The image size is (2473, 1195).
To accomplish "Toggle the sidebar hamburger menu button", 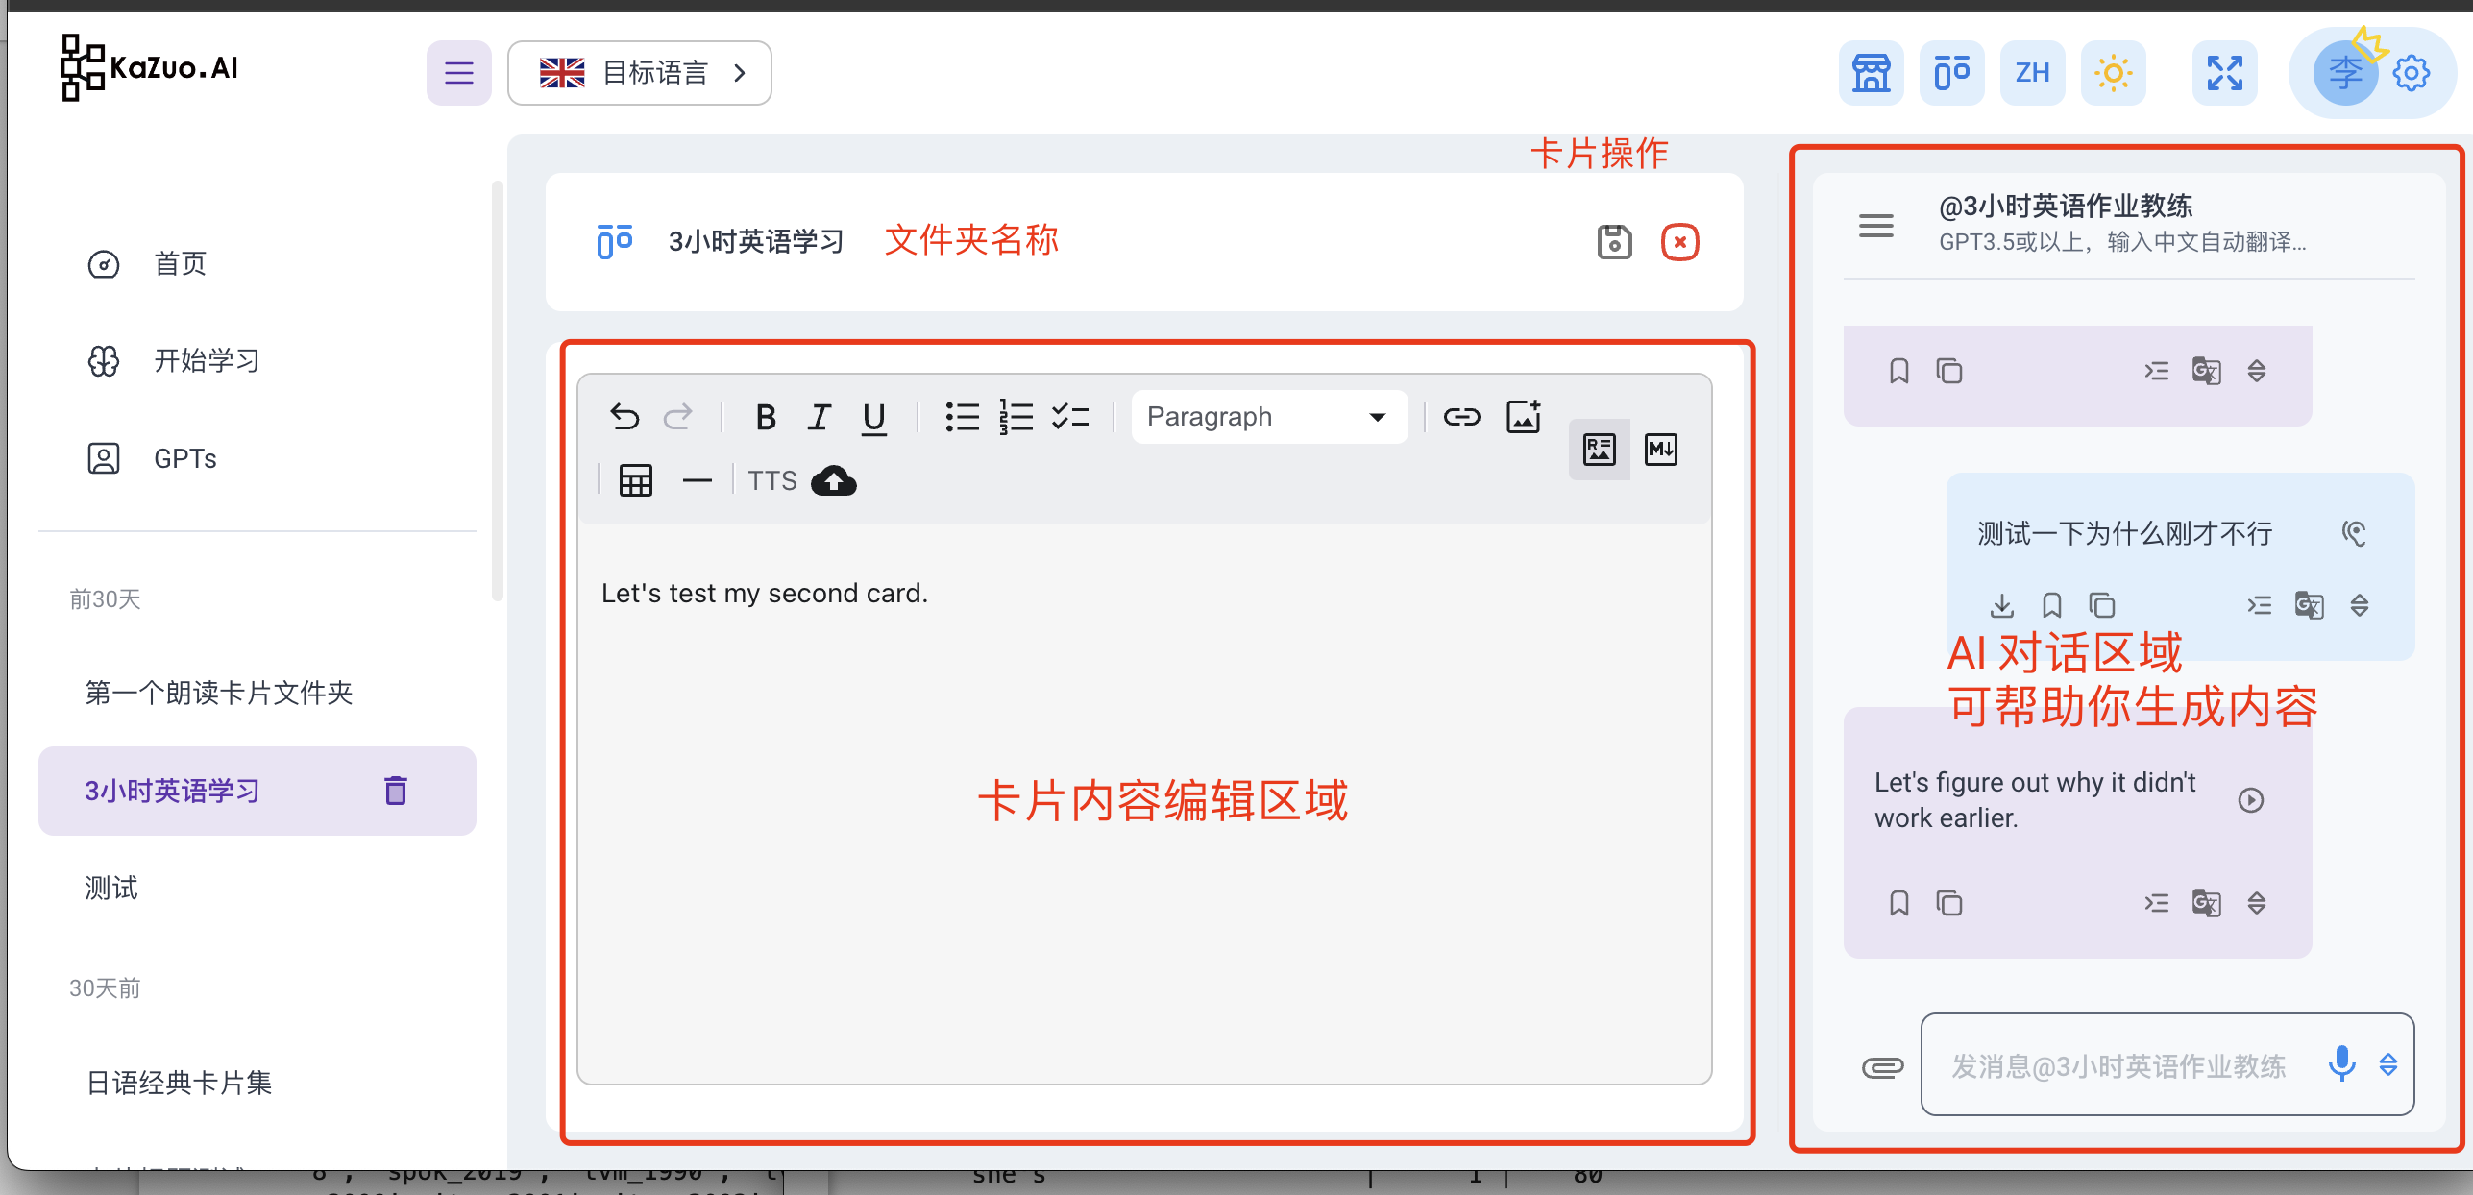I will pyautogui.click(x=458, y=73).
